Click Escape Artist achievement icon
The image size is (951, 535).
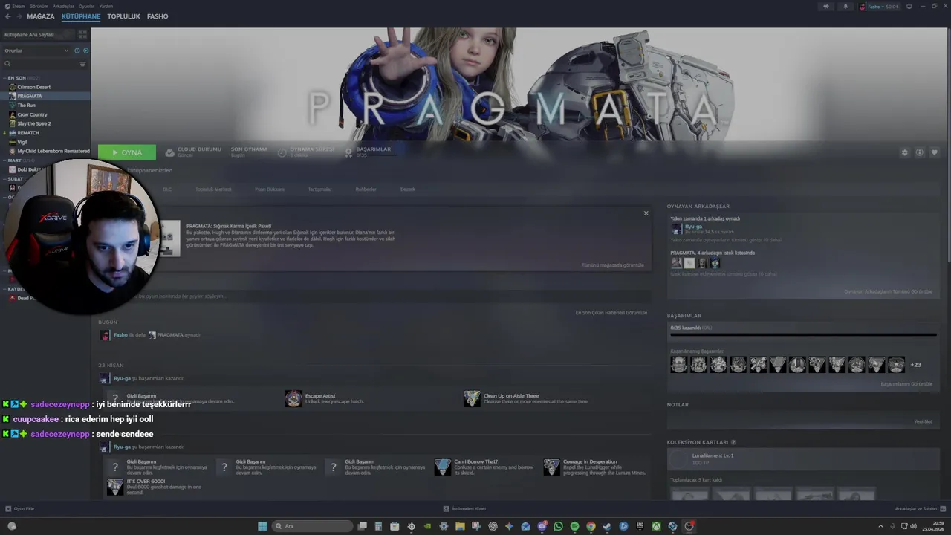click(293, 399)
